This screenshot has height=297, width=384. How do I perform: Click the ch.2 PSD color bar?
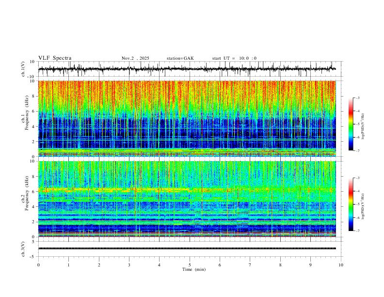(x=351, y=204)
